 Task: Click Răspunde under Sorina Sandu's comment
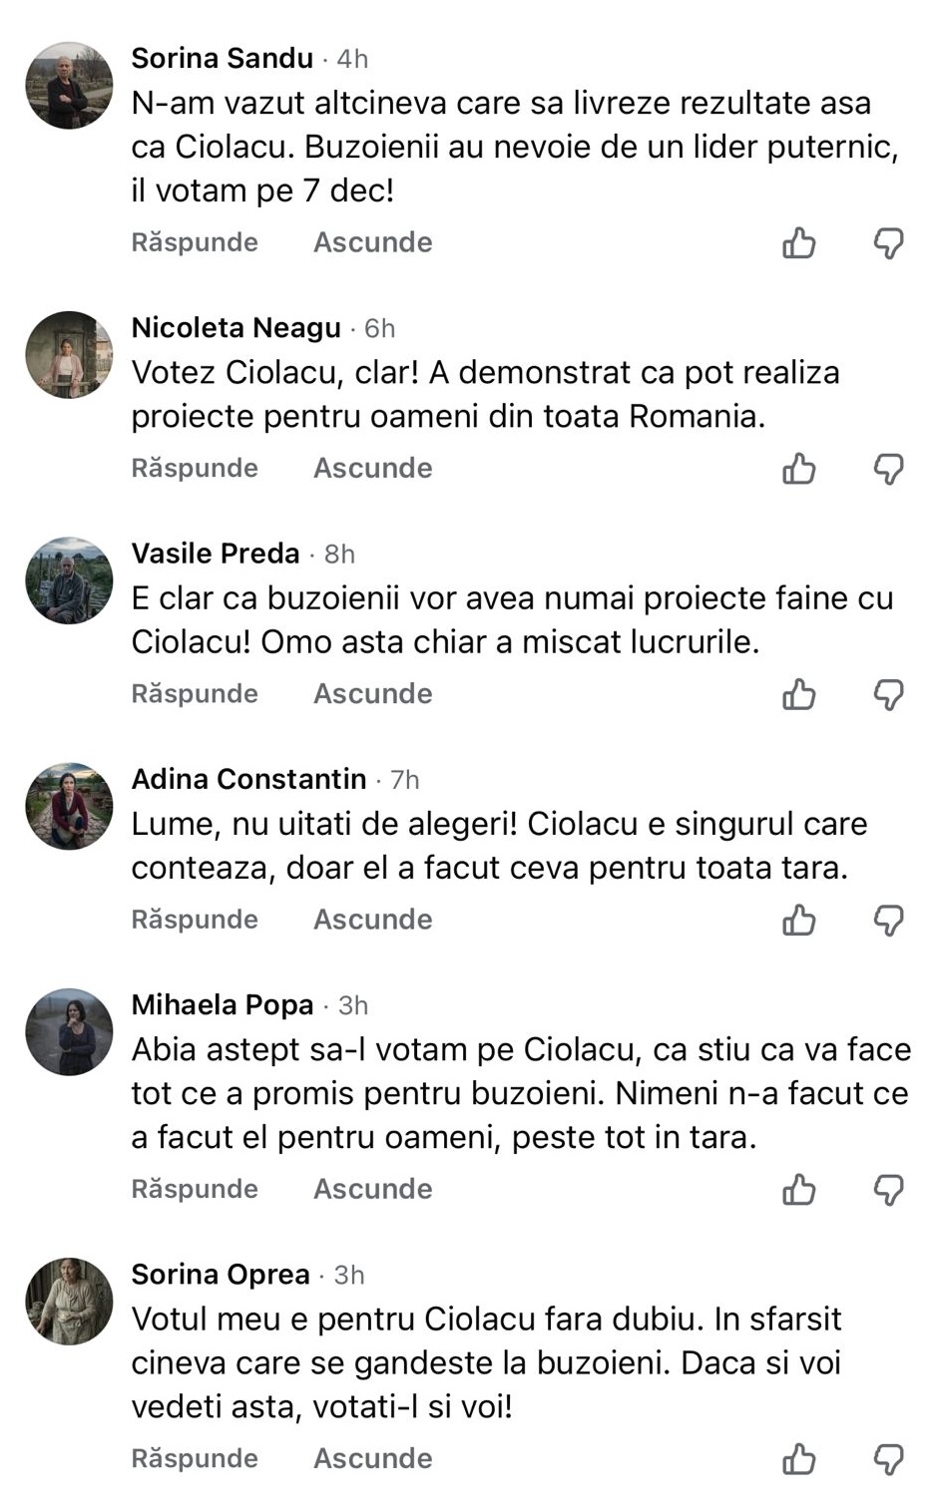pyautogui.click(x=195, y=242)
